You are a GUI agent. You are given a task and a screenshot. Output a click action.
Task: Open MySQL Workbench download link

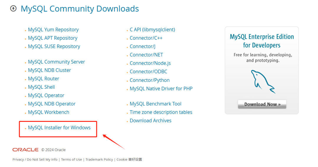pyautogui.click(x=49, y=112)
